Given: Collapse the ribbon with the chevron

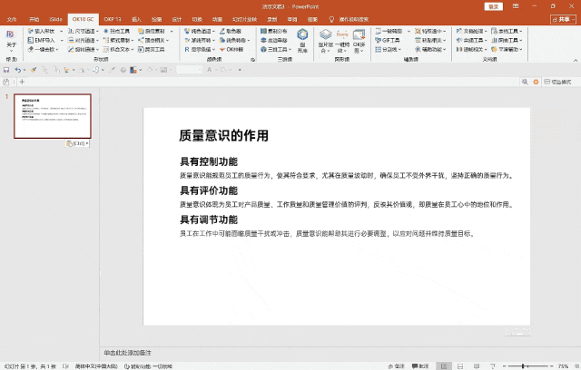Looking at the screenshot, I should click(576, 60).
